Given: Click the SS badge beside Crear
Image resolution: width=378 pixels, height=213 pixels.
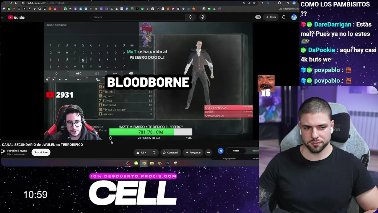Looking at the screenshot, I should point(258,17).
